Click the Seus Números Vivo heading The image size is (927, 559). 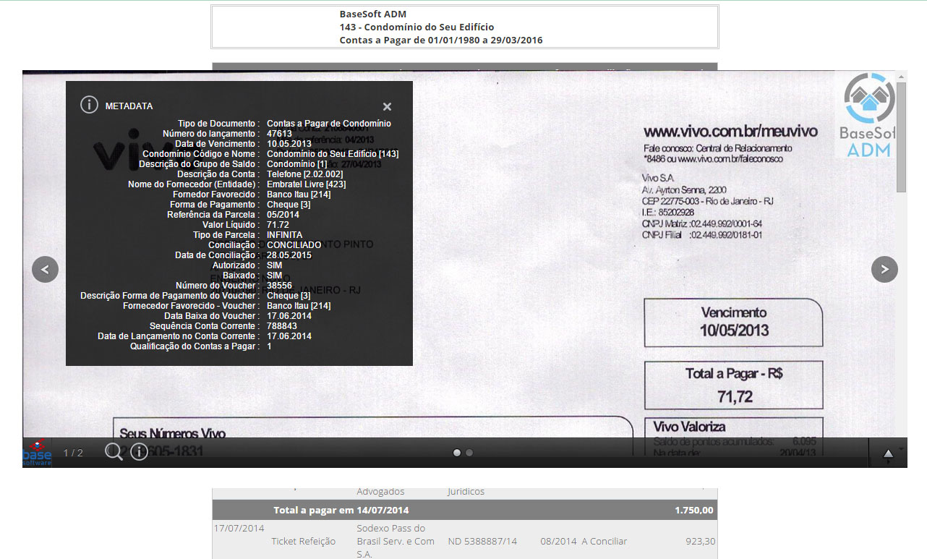(x=172, y=434)
